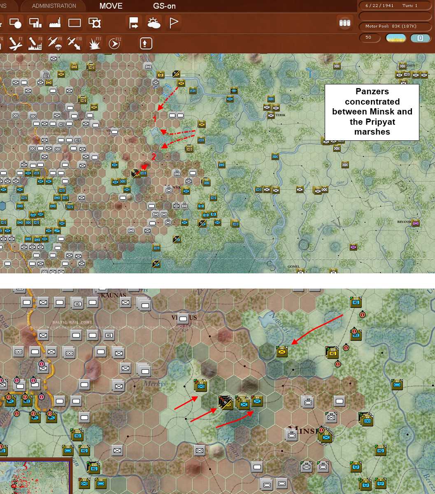
Task: Click the boxed up-arrow icon
Action: pos(146,43)
